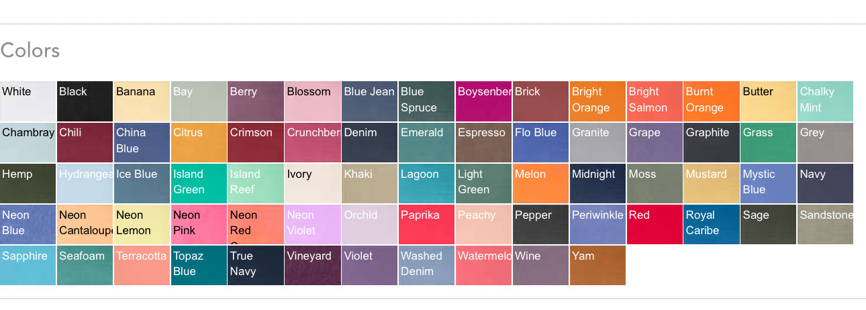Viewport: 866px width, 310px height.
Task: Choose the Mystic Blue swatch
Action: [768, 184]
